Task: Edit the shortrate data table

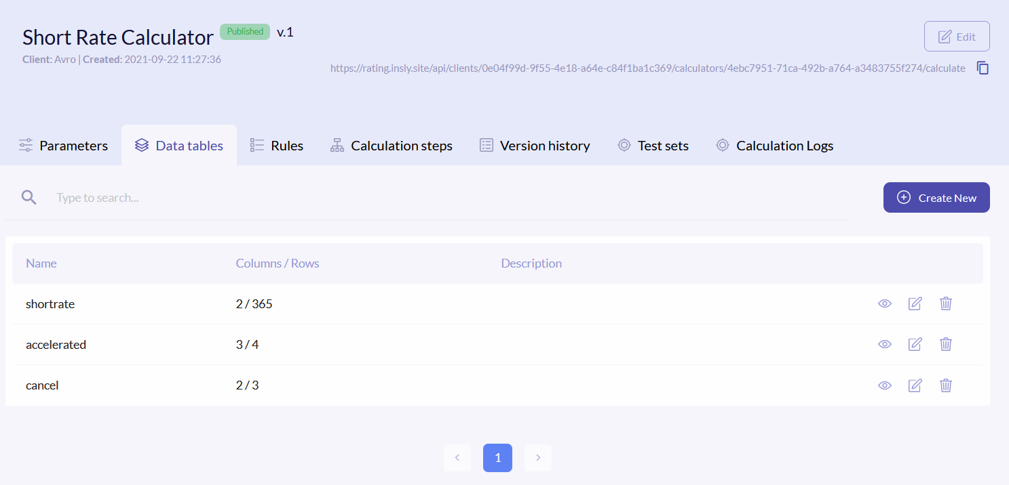Action: [915, 304]
